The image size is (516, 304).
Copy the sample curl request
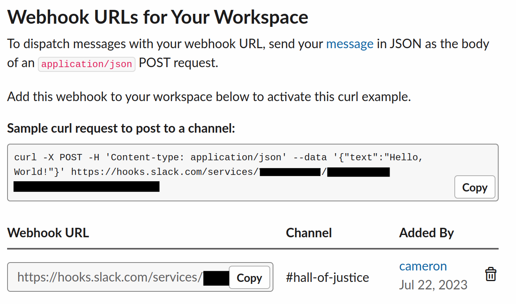(x=475, y=187)
